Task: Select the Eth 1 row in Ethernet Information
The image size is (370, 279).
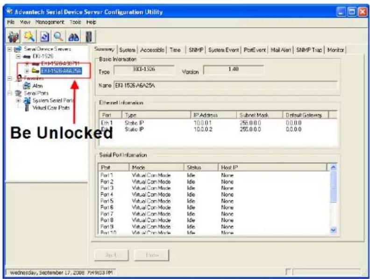Action: click(x=218, y=123)
